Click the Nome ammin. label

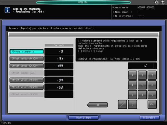tap(122, 12)
